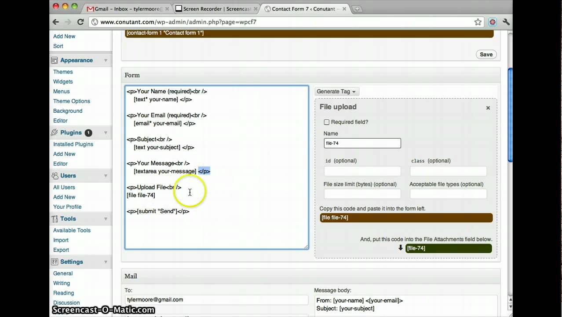Collapse the Appearance menu arrow
Viewport: 562px width, 317px height.
tap(106, 60)
